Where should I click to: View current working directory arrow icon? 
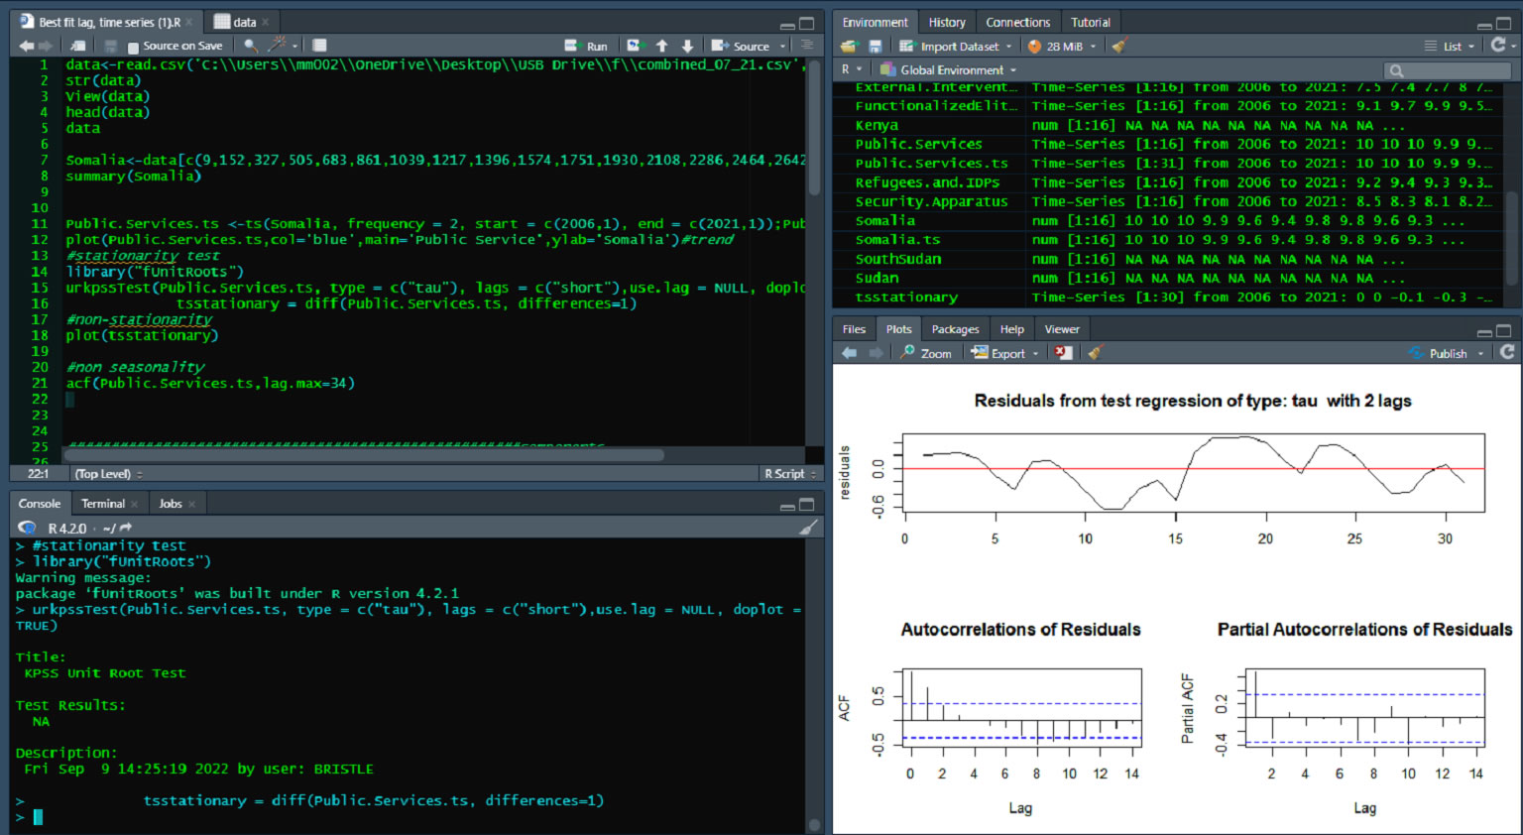tap(126, 529)
